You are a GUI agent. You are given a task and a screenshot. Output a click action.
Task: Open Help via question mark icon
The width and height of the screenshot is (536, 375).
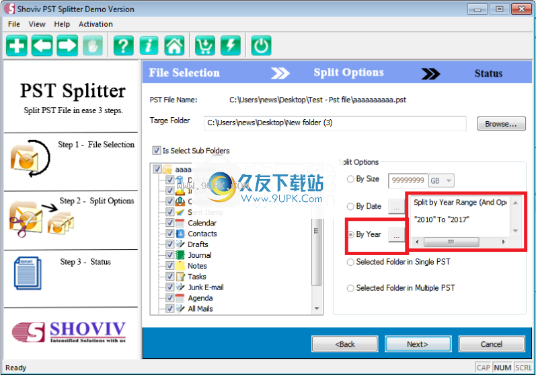pos(123,45)
